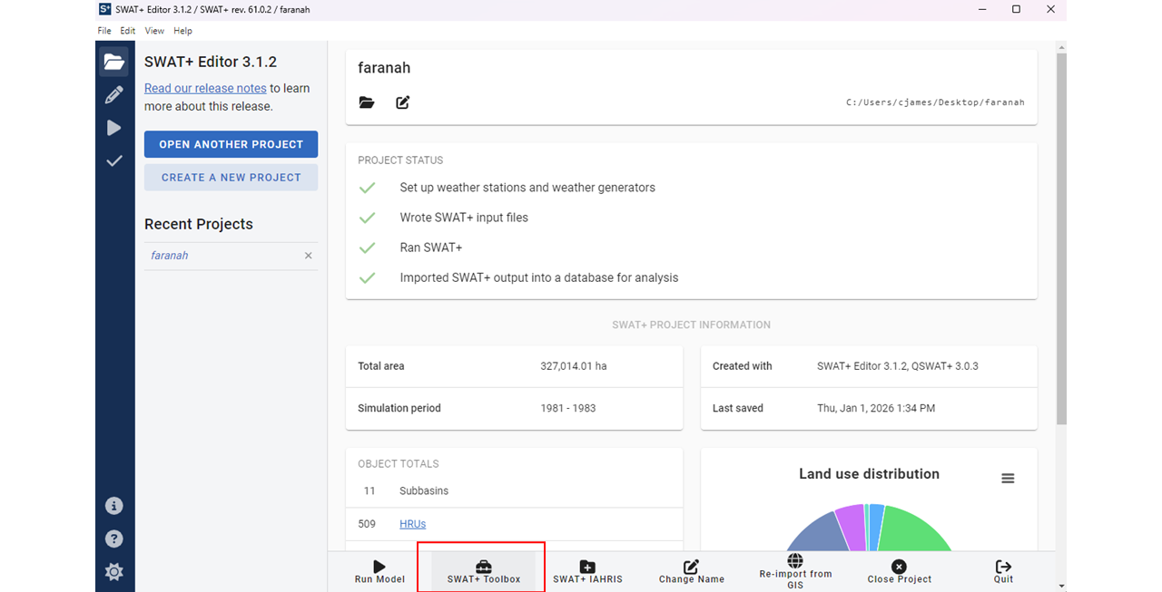Click the edit project icon beside folder
Image resolution: width=1162 pixels, height=592 pixels.
point(403,102)
